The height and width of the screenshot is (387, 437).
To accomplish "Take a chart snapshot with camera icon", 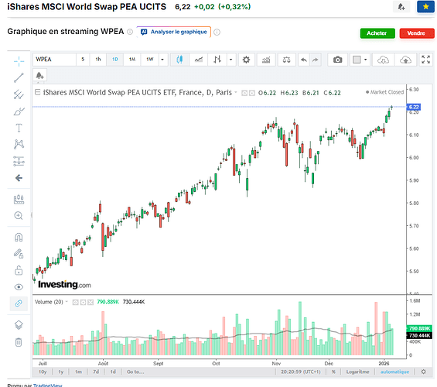I will tap(337, 60).
